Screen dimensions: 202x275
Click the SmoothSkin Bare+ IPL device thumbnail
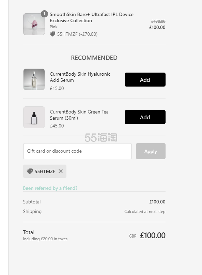click(x=34, y=24)
